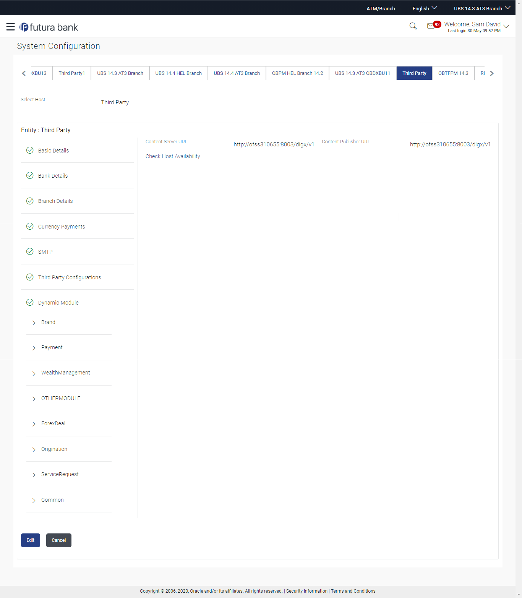522x598 pixels.
Task: Select the active Third Party tab
Action: coord(414,73)
